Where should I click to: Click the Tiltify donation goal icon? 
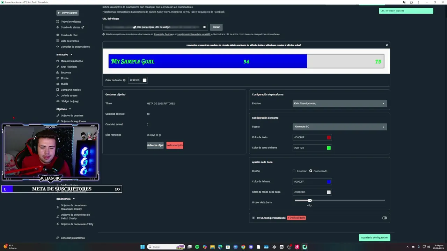coord(58,224)
